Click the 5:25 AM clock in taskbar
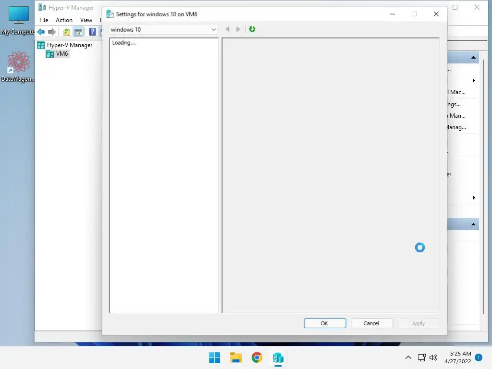 (458, 357)
